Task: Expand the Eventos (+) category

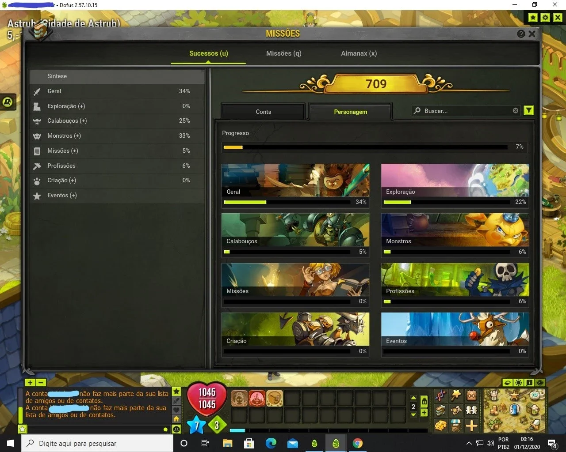Action: [x=117, y=195]
